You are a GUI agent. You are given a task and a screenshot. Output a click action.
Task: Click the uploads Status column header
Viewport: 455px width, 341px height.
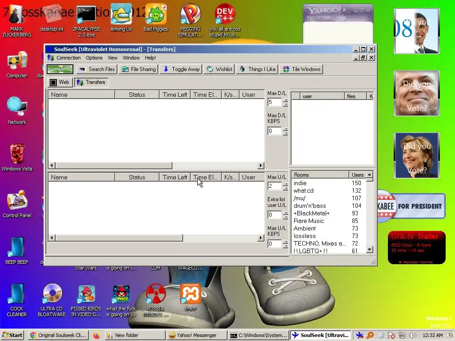tap(137, 178)
